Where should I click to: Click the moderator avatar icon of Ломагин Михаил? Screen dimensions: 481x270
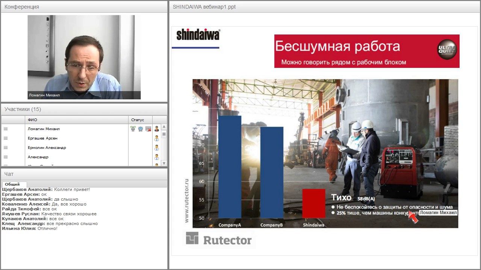(x=157, y=129)
